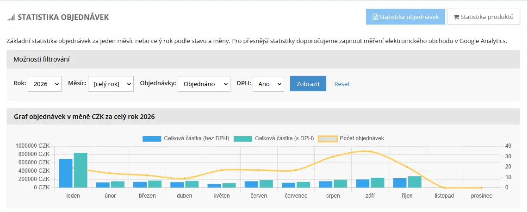The width and height of the screenshot is (528, 212).
Task: Open the Rok dropdown showing 2026
Action: click(44, 84)
